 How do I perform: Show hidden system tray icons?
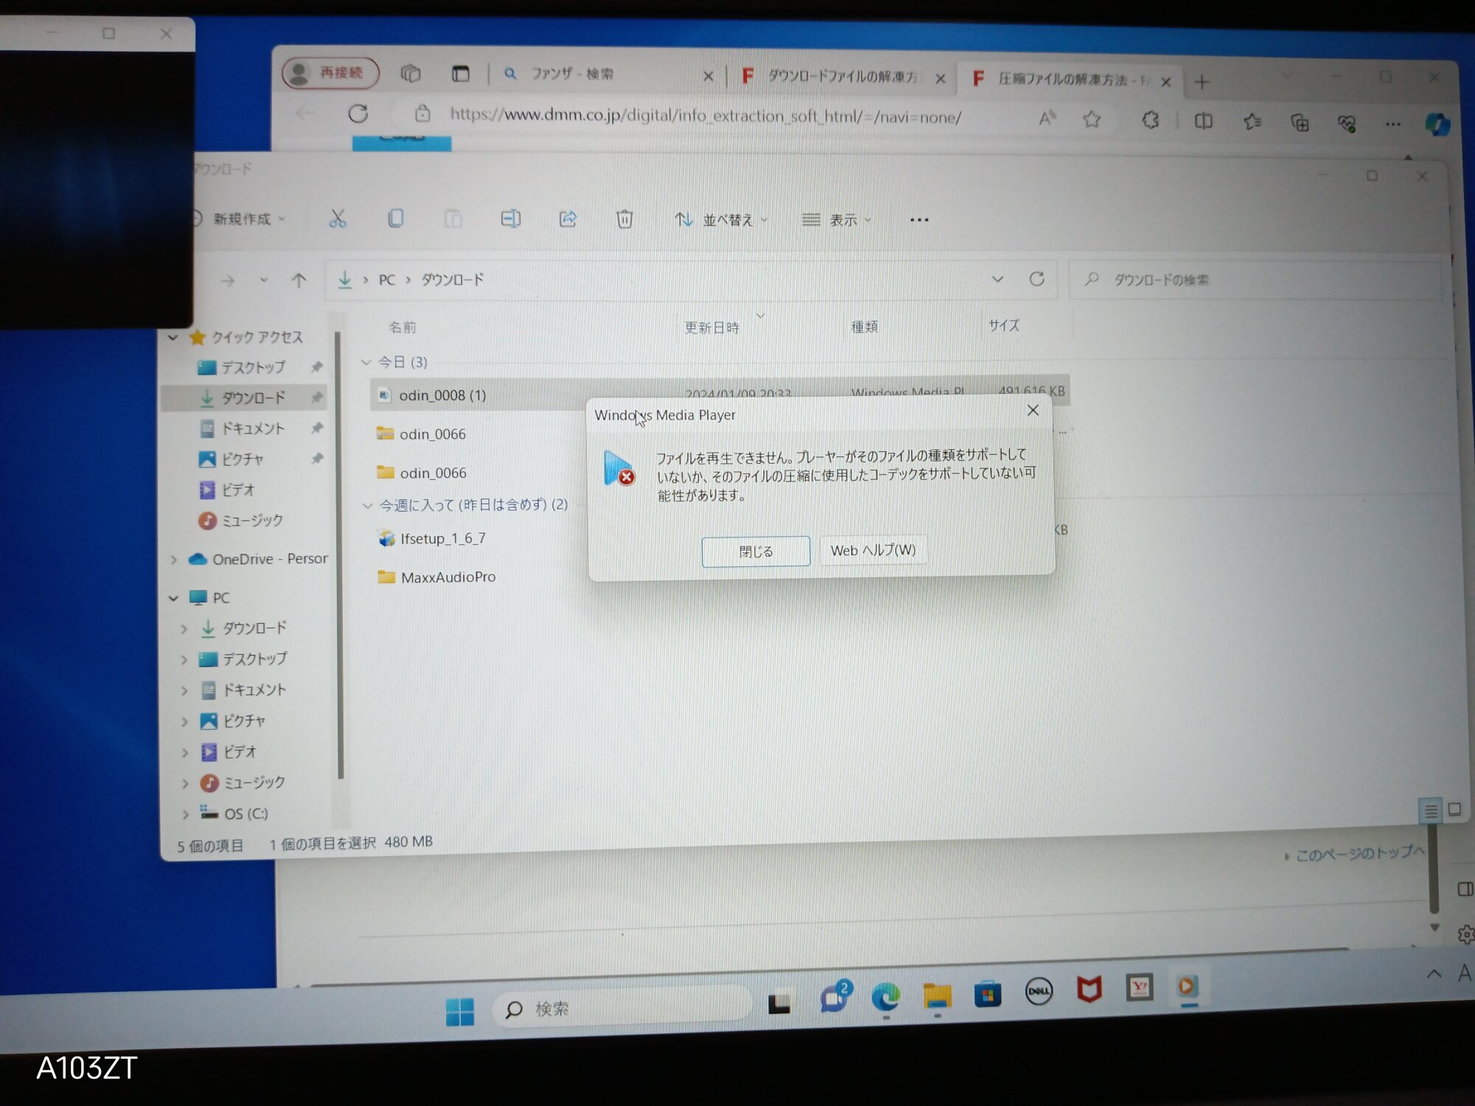tap(1434, 973)
